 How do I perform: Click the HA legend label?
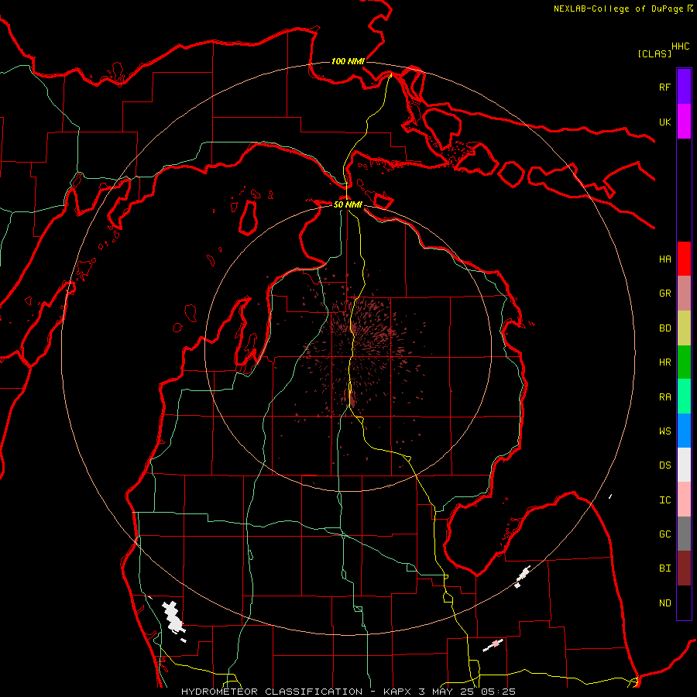point(664,259)
